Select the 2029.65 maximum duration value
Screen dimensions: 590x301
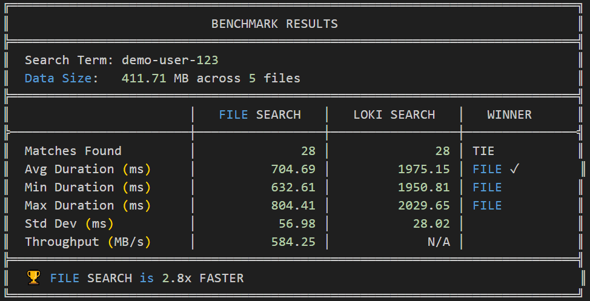click(x=423, y=205)
